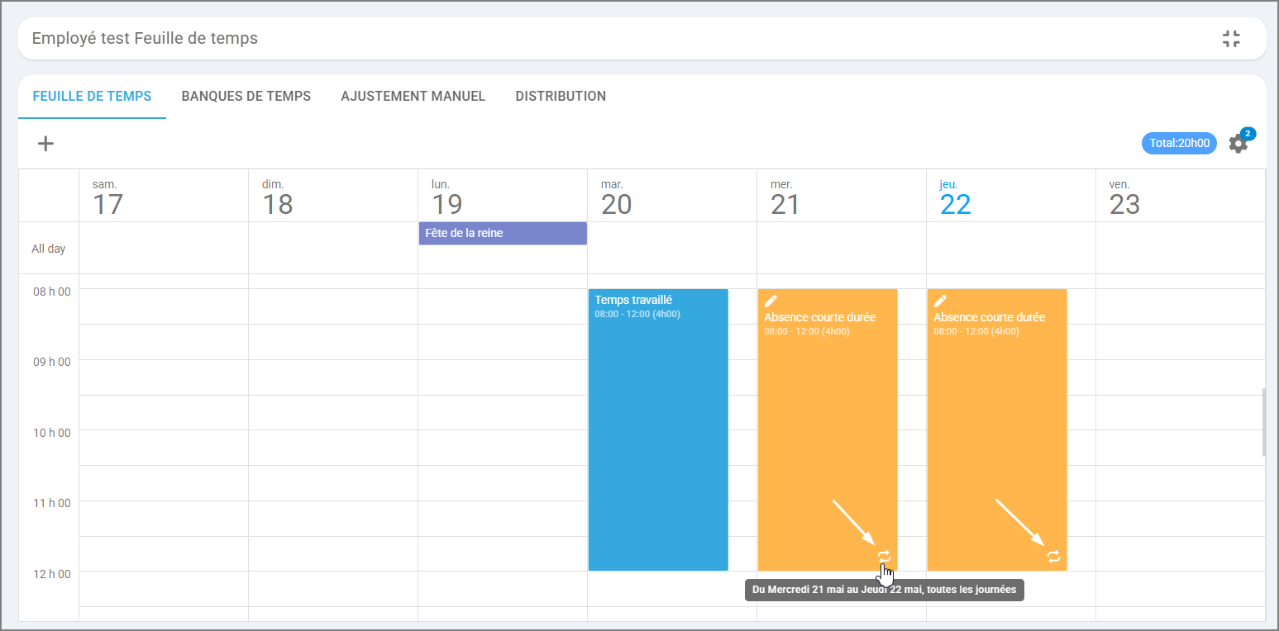Click the pencil icon on Thursday's absence

click(940, 301)
